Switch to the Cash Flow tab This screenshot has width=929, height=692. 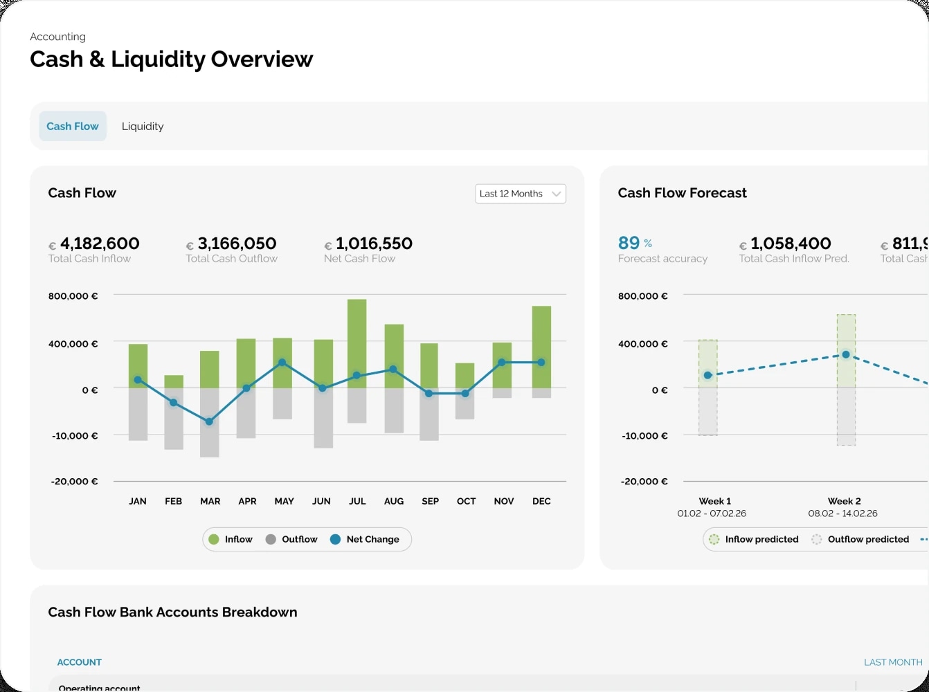(73, 126)
